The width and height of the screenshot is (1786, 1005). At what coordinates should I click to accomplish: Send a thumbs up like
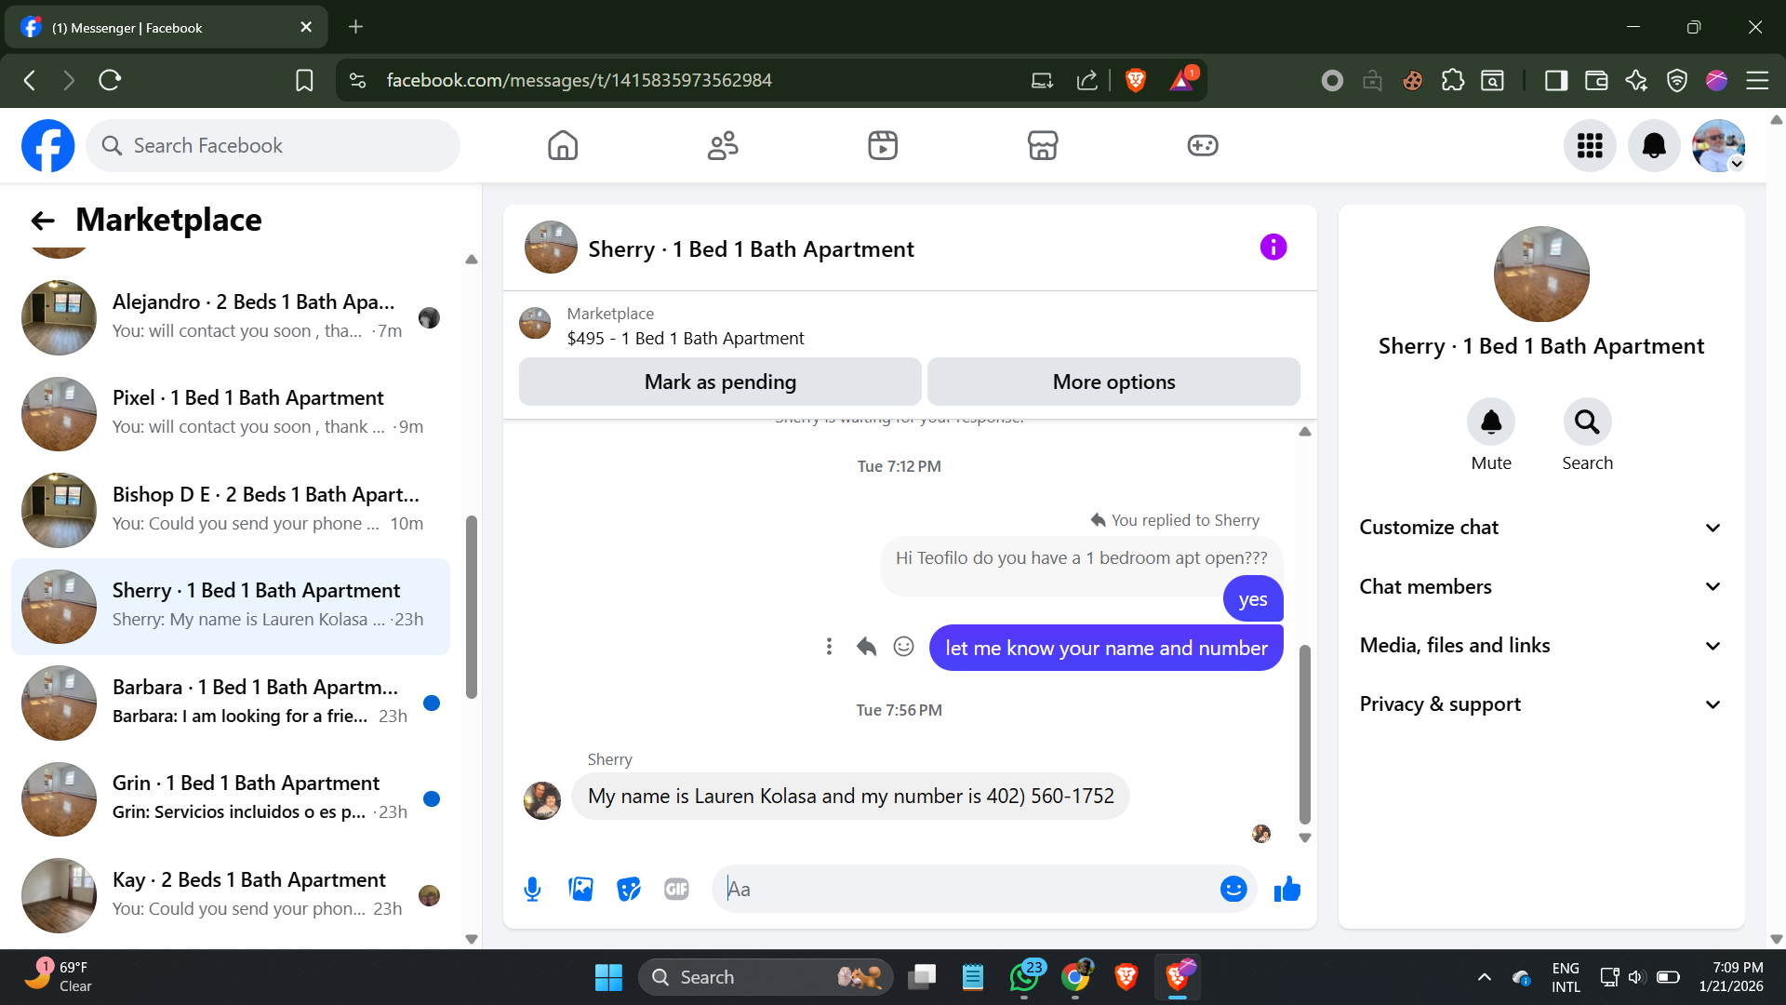(x=1287, y=890)
